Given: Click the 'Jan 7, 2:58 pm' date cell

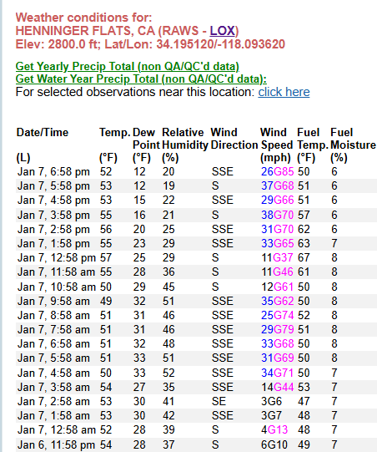Looking at the screenshot, I should click(x=53, y=230).
